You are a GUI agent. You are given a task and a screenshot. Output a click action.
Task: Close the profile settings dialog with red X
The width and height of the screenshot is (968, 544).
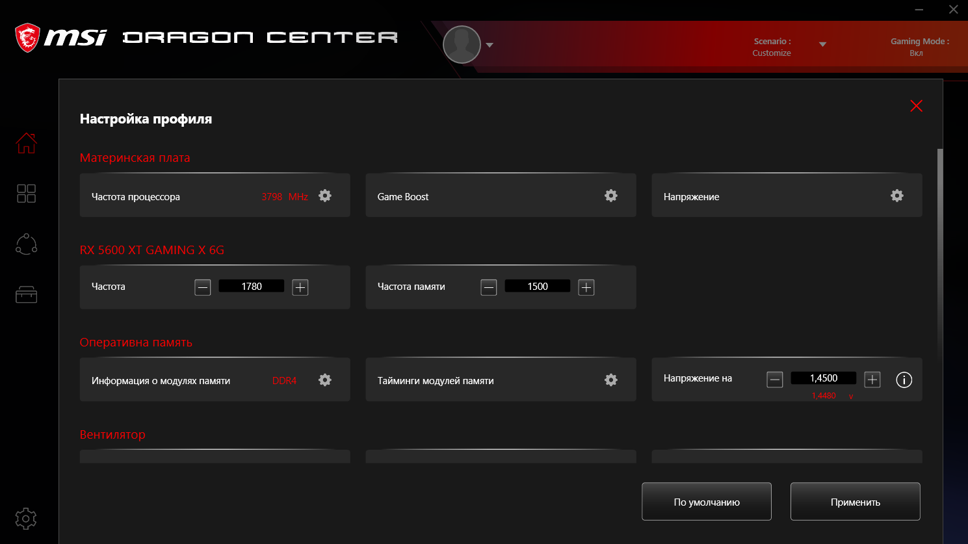pyautogui.click(x=917, y=106)
